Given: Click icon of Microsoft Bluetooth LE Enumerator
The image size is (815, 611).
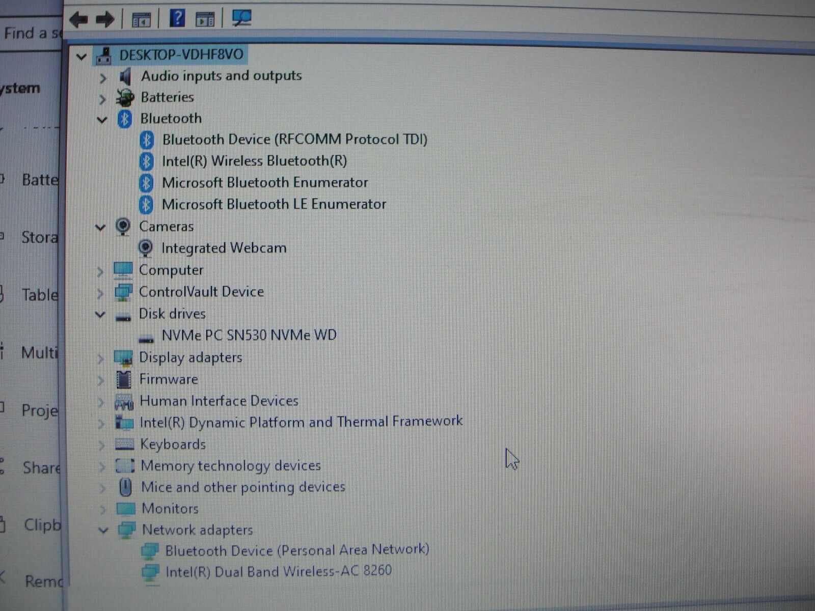Looking at the screenshot, I should click(147, 205).
